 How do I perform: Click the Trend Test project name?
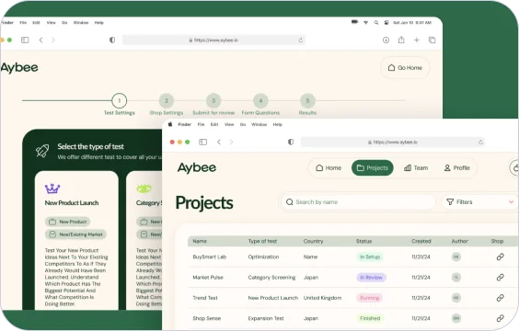[x=205, y=298]
